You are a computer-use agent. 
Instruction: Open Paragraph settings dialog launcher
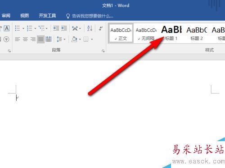[103, 51]
